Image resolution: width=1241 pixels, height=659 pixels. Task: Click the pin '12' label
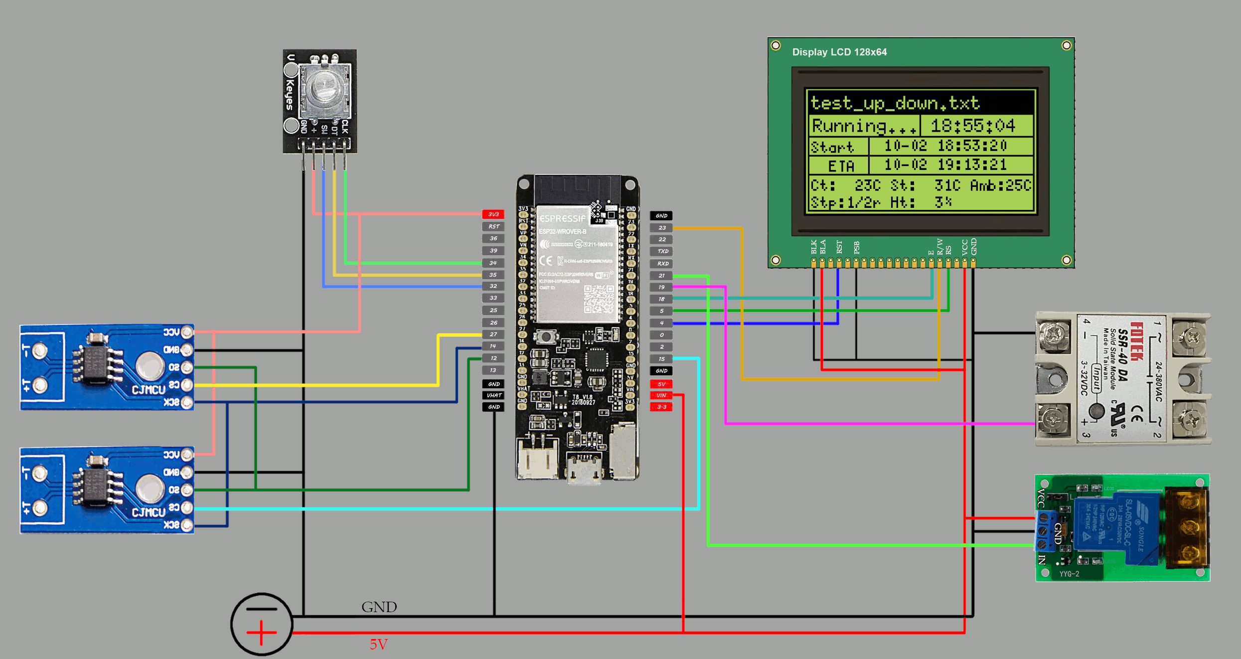pos(493,358)
